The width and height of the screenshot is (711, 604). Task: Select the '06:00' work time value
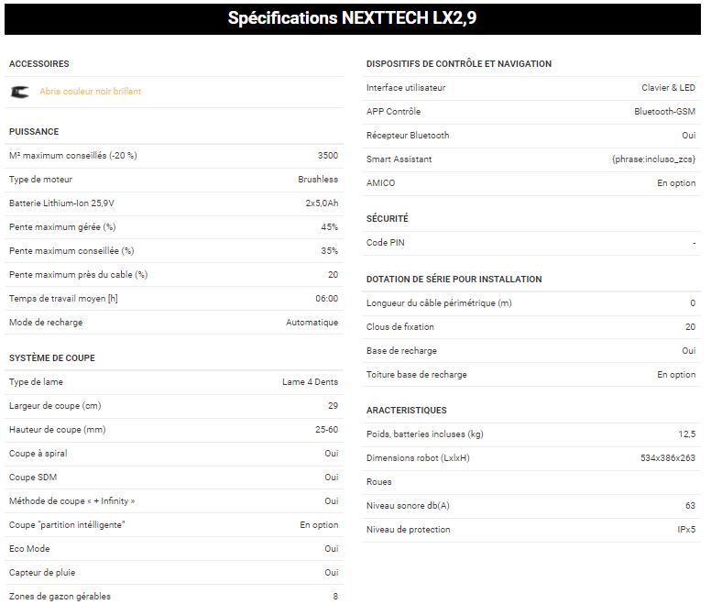point(327,299)
